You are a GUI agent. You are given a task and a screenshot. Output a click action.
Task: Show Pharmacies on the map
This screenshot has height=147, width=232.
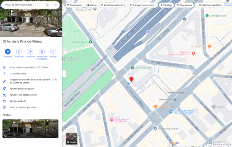[184, 5]
